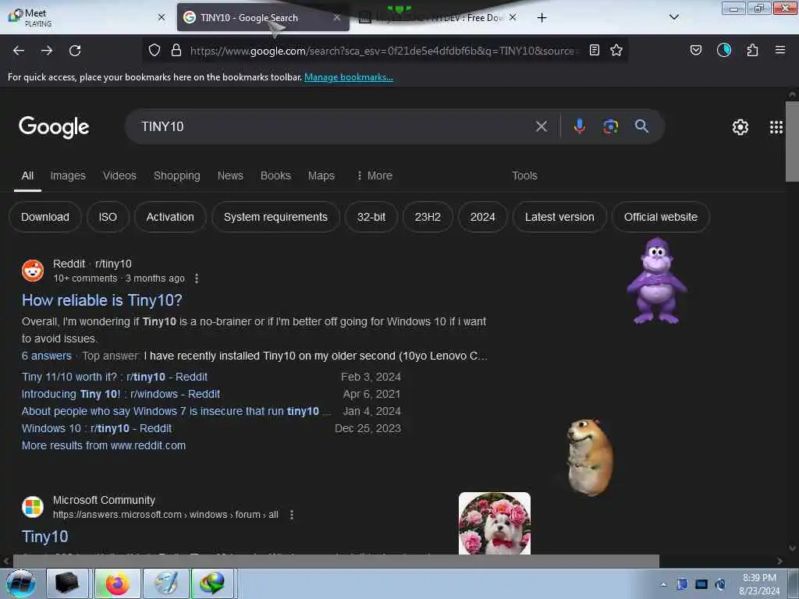This screenshot has height=599, width=799.
Task: Select Maps search tab
Action: tap(321, 175)
